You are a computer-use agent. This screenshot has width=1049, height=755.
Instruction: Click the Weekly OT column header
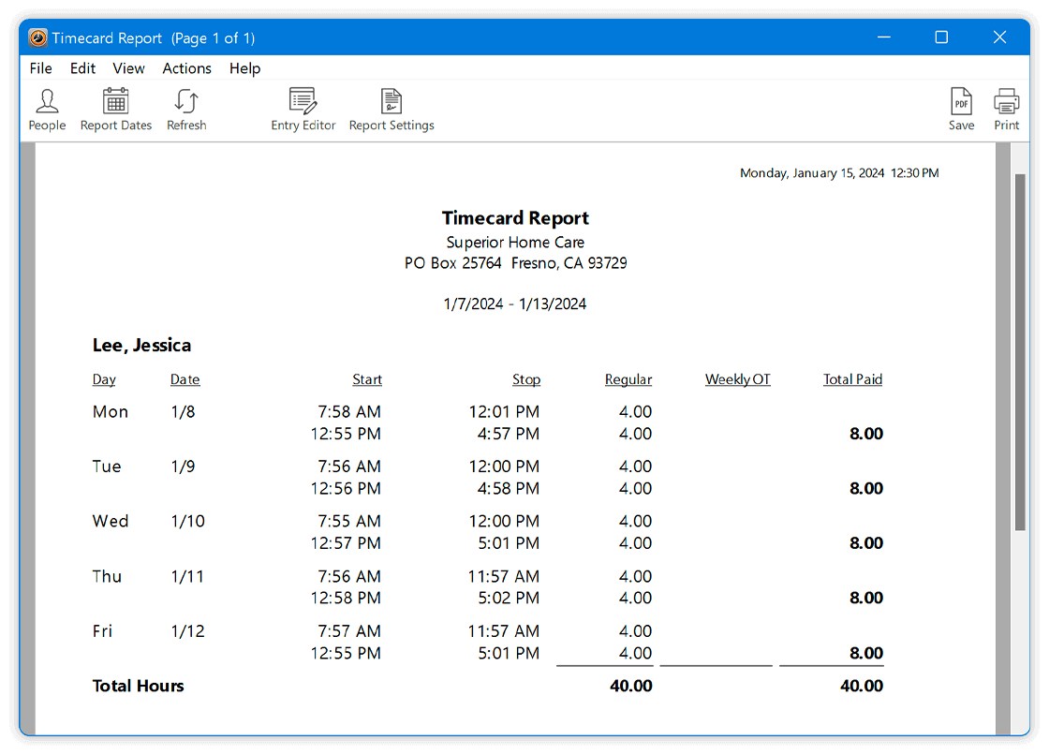[737, 379]
